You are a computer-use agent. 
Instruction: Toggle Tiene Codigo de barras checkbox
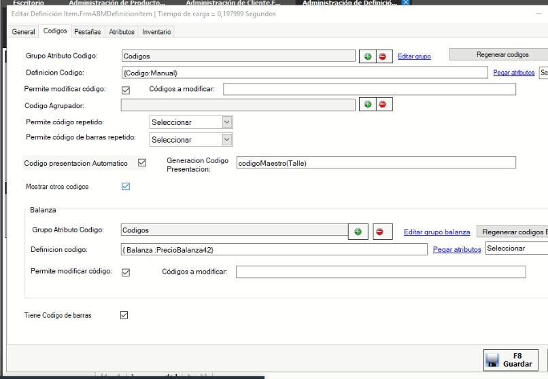coord(124,314)
